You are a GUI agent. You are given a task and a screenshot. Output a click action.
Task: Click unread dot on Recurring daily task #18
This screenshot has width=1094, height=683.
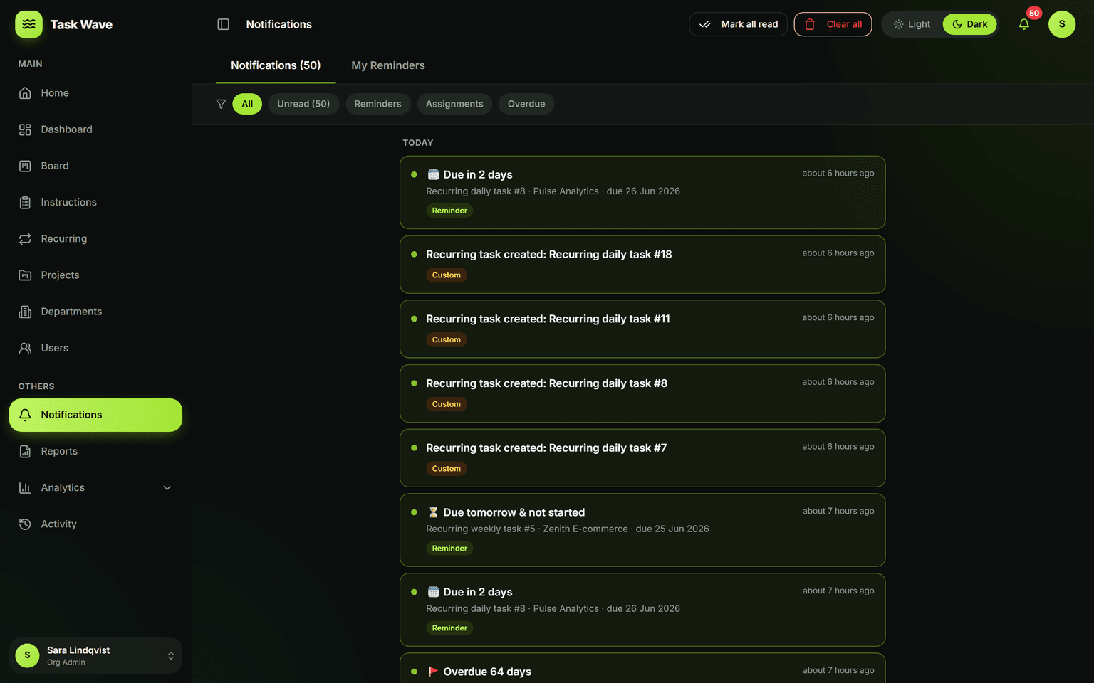(x=414, y=254)
